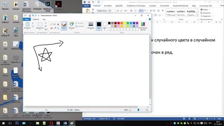This screenshot has width=224, height=126.
Task: Open the ВСТАВКА tab in Word
Action: tap(108, 6)
